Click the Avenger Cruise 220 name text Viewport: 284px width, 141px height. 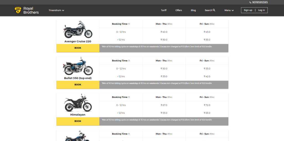tap(78, 41)
